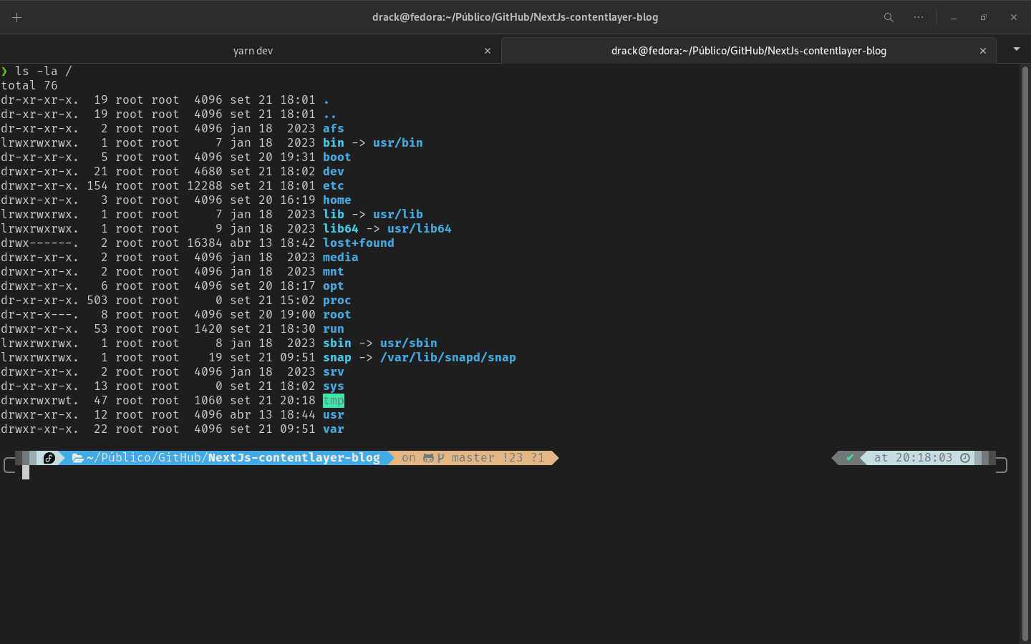Screen dimensions: 1031x644
Task: Minimize the terminal window
Action: pyautogui.click(x=954, y=17)
